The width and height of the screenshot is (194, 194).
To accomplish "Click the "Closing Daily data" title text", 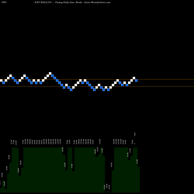I will [x=65, y=2].
